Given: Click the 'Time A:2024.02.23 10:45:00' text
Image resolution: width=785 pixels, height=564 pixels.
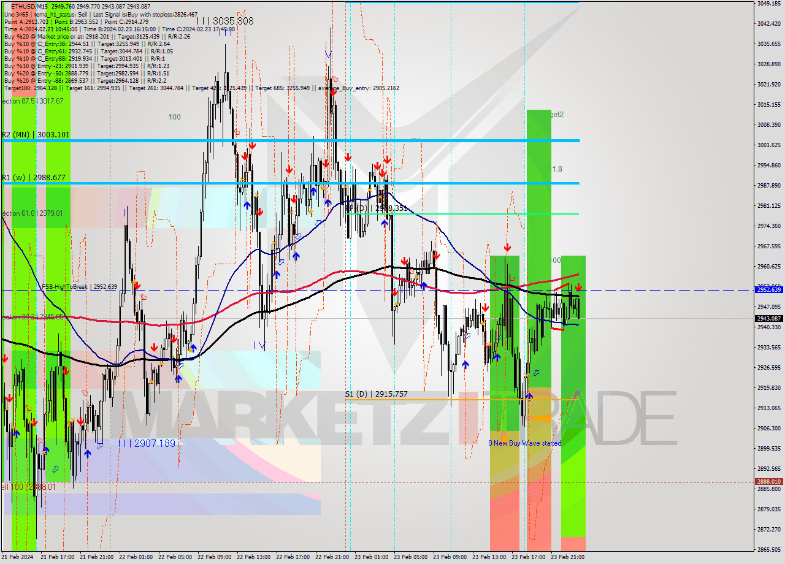Looking at the screenshot, I should tap(40, 29).
